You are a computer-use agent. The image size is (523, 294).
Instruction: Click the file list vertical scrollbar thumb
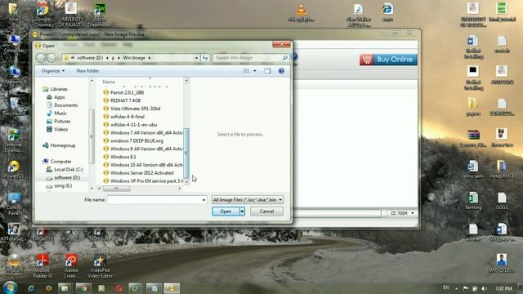coord(186,153)
